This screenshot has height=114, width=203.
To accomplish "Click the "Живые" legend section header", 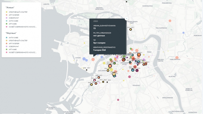I will click(10, 7).
